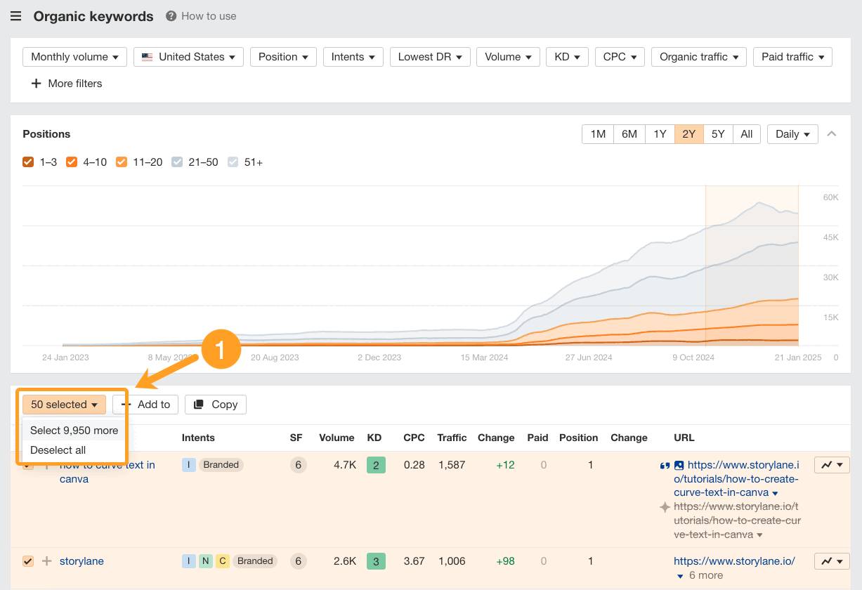Open the Daily granularity dropdown
This screenshot has height=590, width=862.
point(792,134)
